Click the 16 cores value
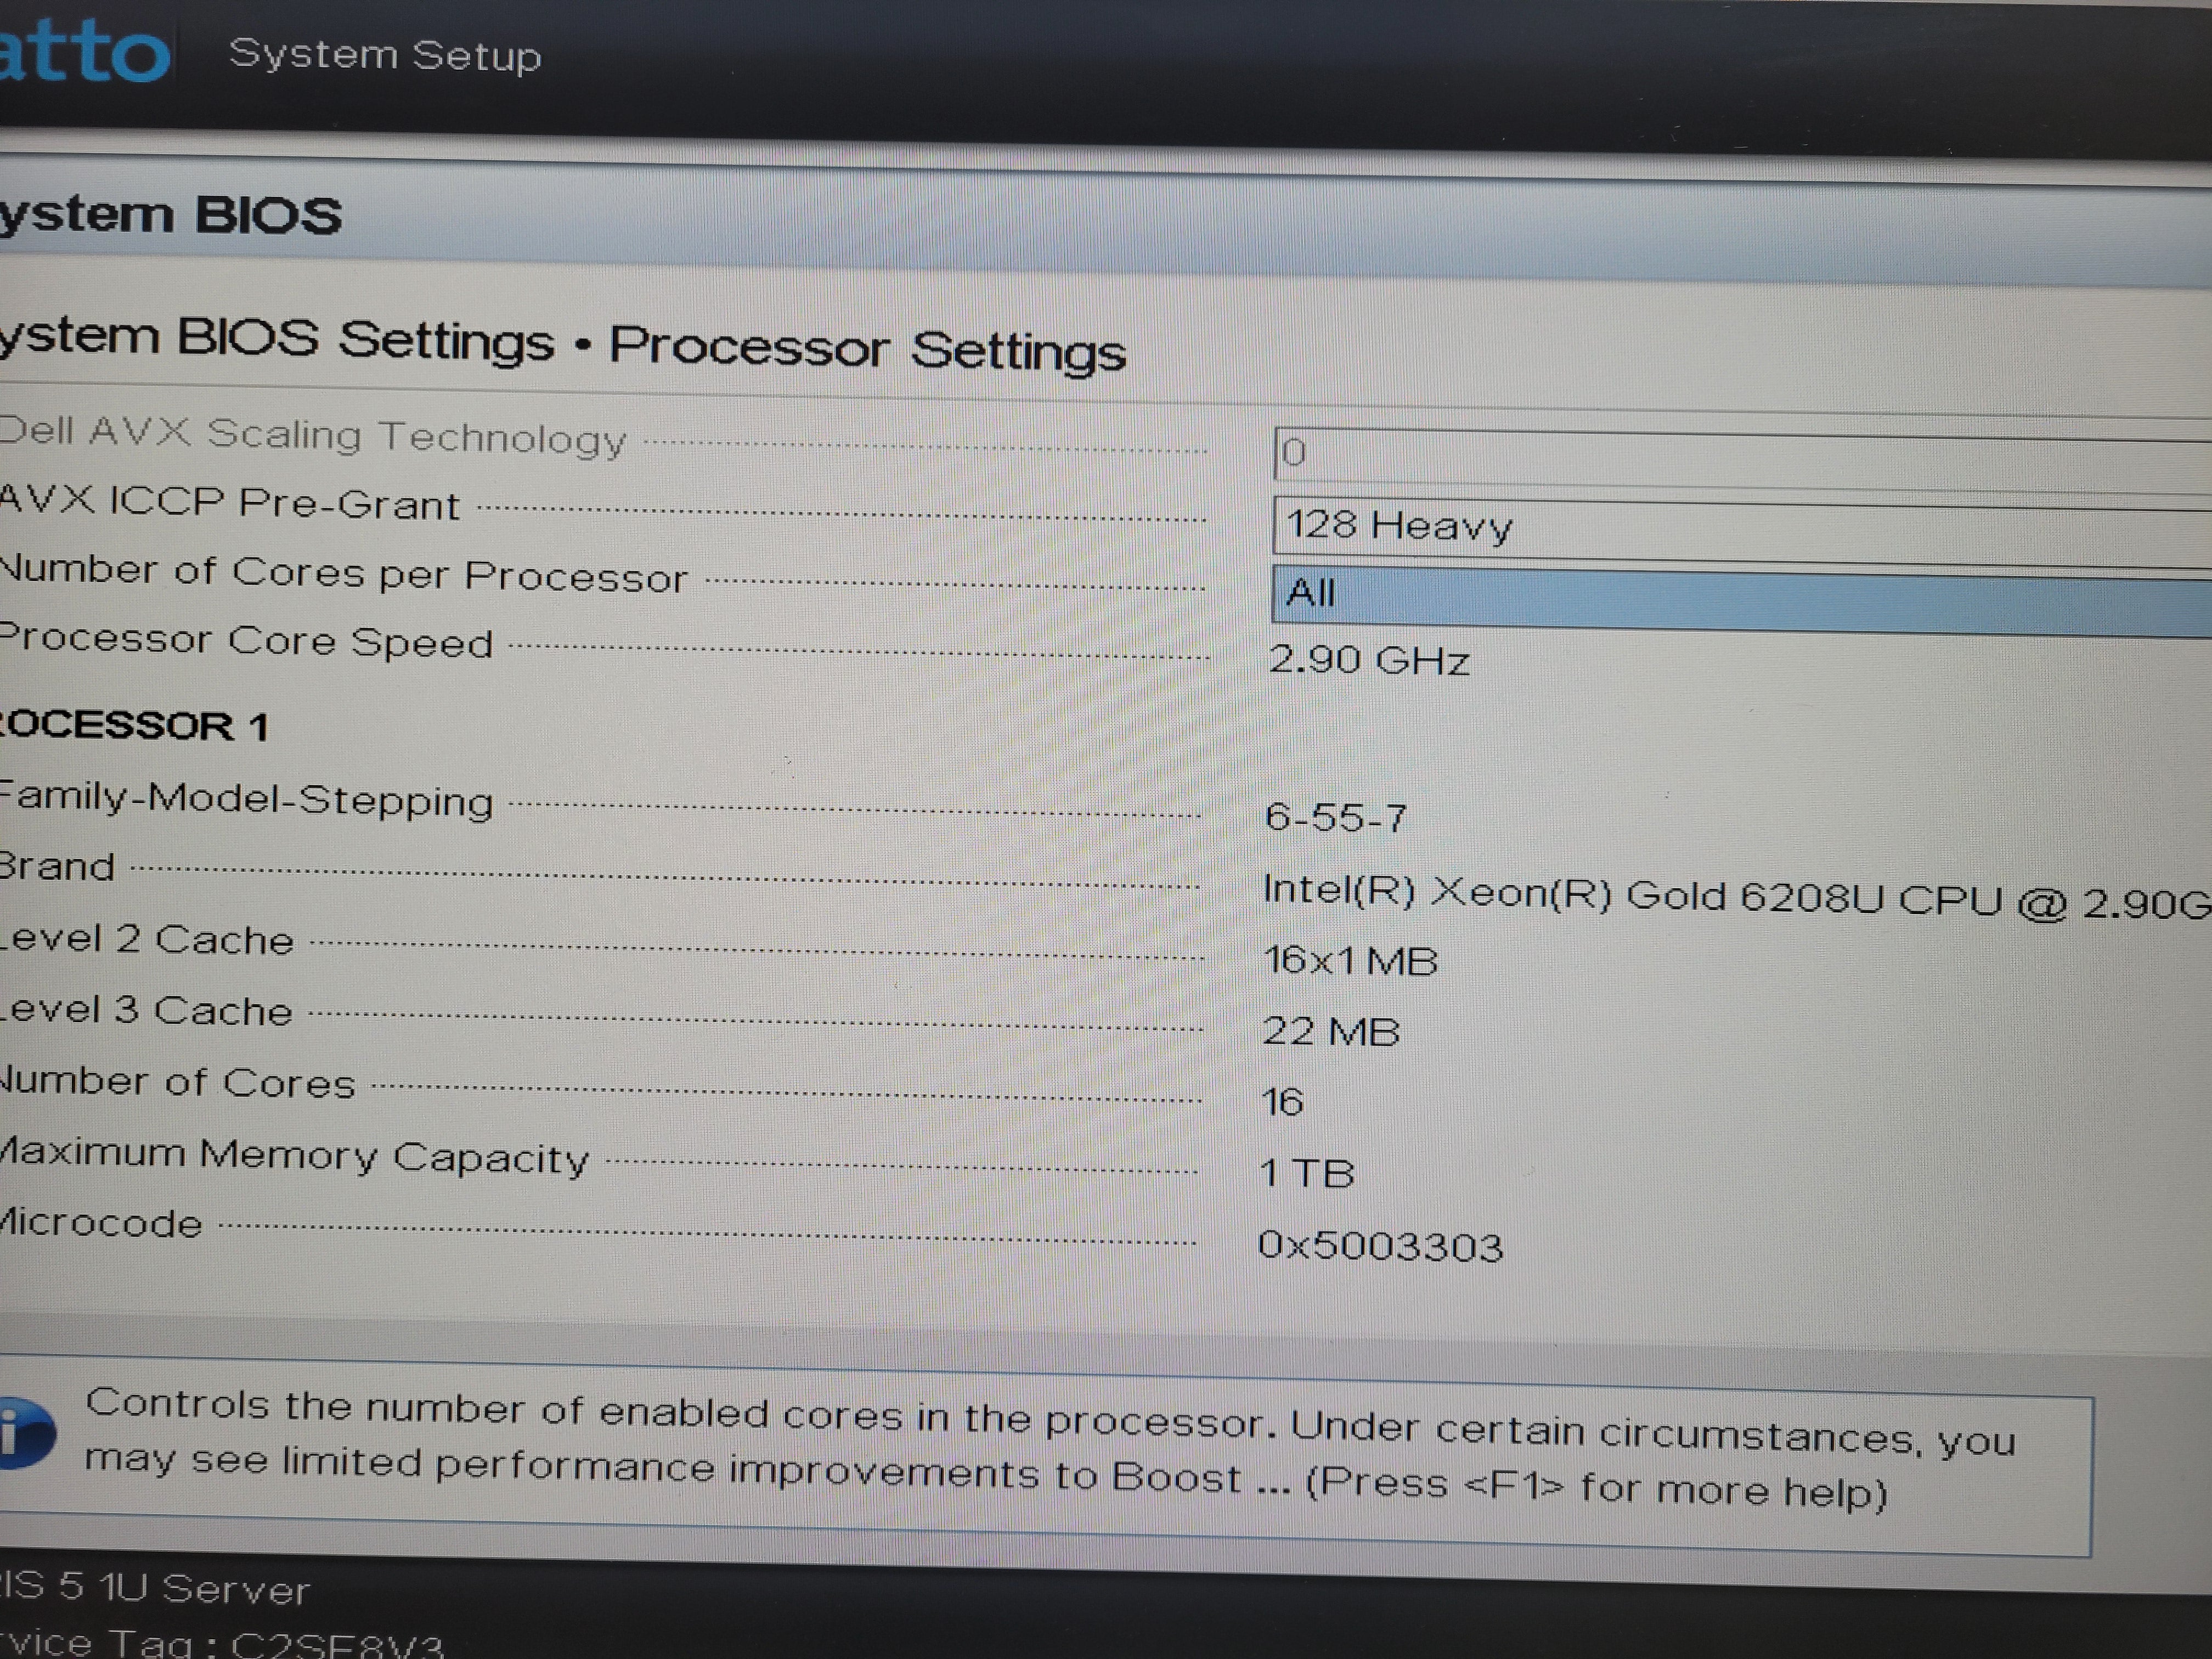The image size is (2212, 1659). click(1282, 1102)
